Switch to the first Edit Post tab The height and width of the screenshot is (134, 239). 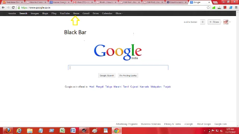(x=130, y=3)
